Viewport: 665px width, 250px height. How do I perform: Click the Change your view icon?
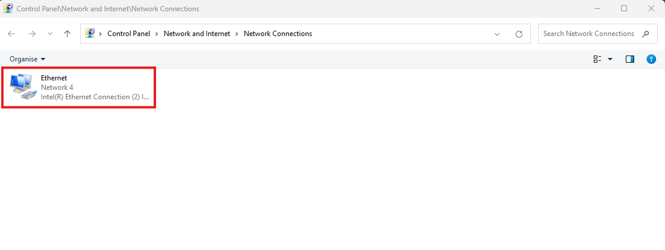[x=597, y=59]
